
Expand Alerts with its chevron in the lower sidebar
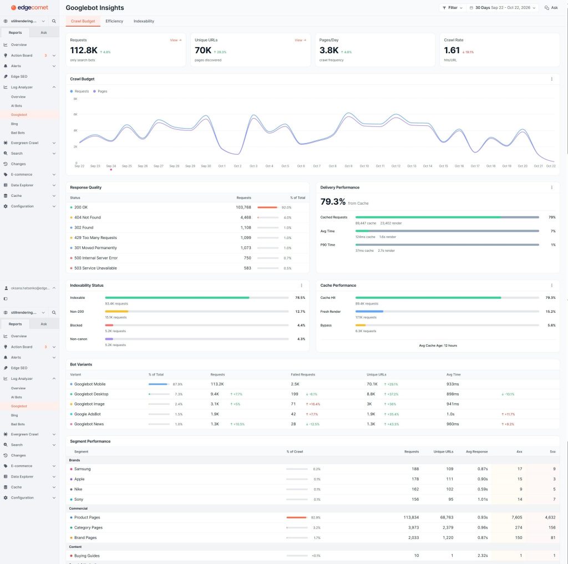coord(54,358)
